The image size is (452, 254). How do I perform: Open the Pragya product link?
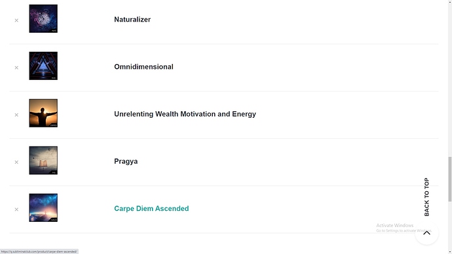126,161
